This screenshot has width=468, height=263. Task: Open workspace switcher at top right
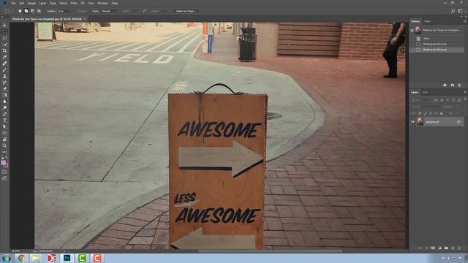coord(460,11)
